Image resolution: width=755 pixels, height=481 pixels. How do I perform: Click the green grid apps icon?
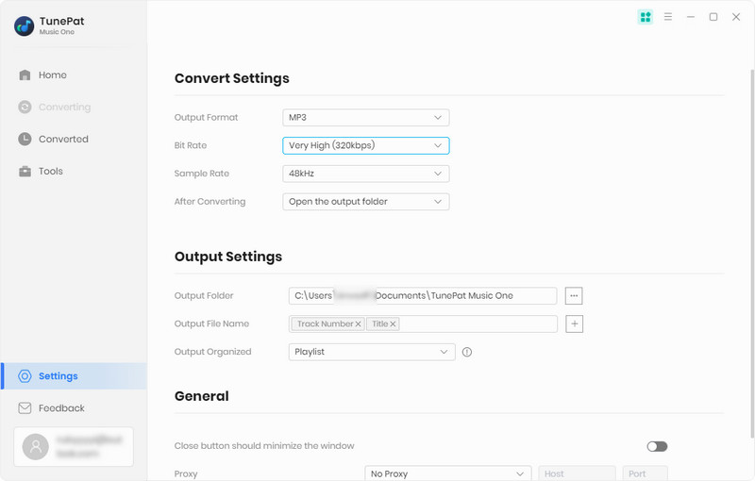[646, 17]
